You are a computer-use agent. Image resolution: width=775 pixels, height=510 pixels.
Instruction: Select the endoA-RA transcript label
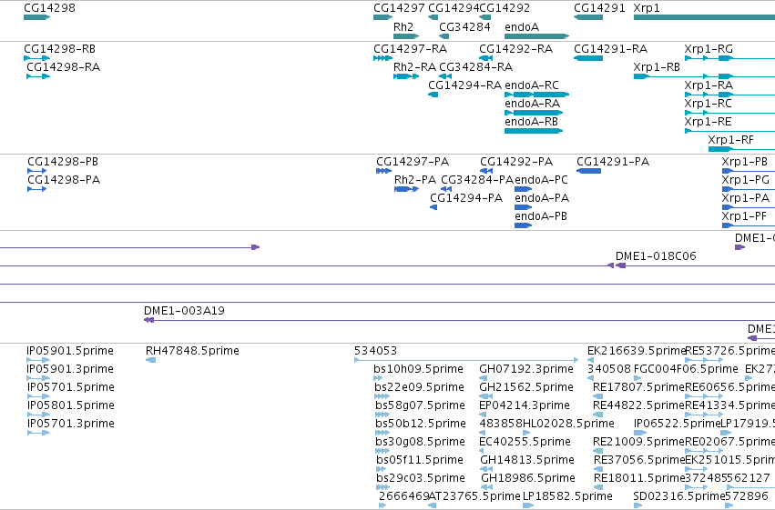[533, 104]
